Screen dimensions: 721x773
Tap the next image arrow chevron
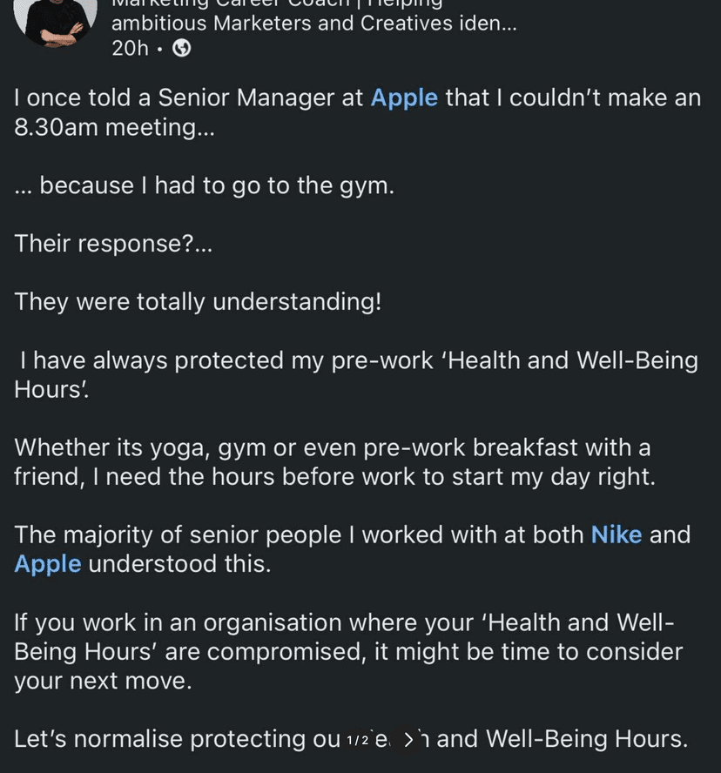(408, 740)
